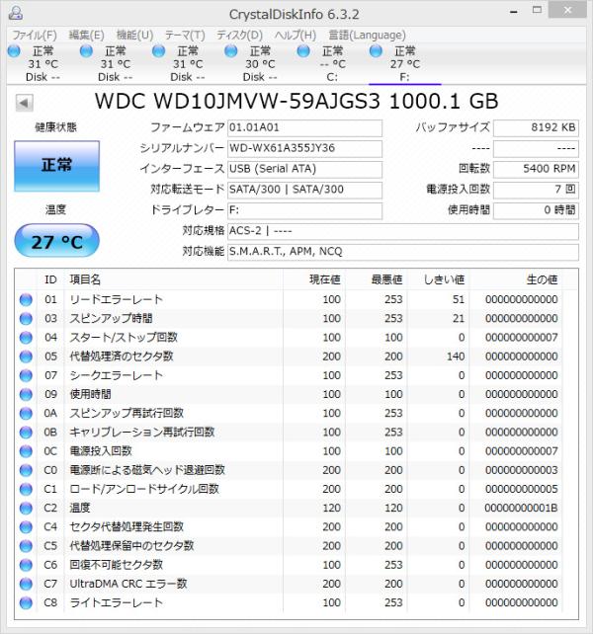This screenshot has width=593, height=634.
Task: Select the 電源断による磁気ヘッド退避回数 attribute name
Action: tap(147, 470)
